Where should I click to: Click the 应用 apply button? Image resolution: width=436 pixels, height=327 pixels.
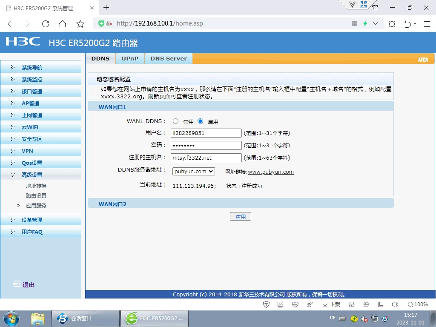click(x=241, y=217)
